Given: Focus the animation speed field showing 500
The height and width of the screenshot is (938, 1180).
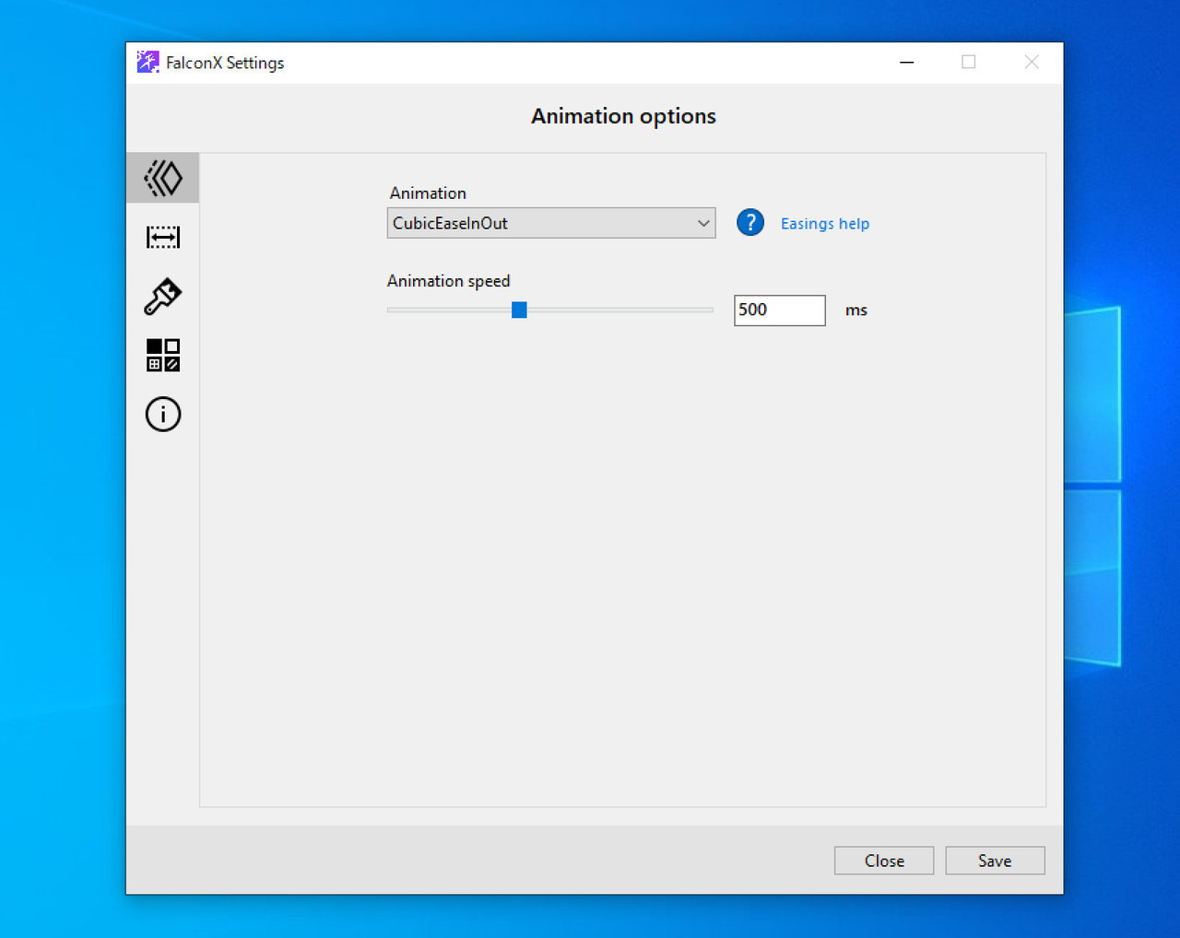Looking at the screenshot, I should 779,311.
